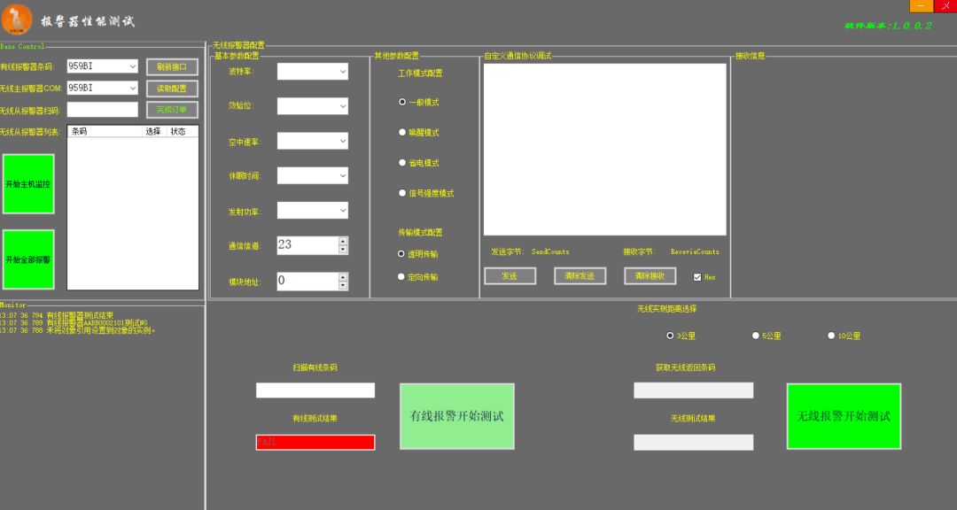Click the 未将对象引用 log line
Screen dimensions: 957x510
coord(77,330)
